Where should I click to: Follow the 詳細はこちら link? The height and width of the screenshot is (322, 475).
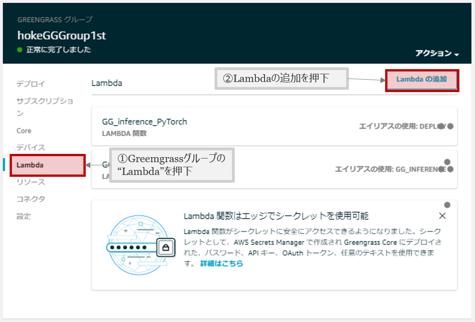pyautogui.click(x=221, y=263)
